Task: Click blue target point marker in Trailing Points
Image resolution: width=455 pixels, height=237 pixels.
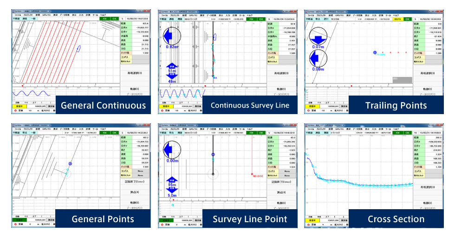Action: [375, 52]
